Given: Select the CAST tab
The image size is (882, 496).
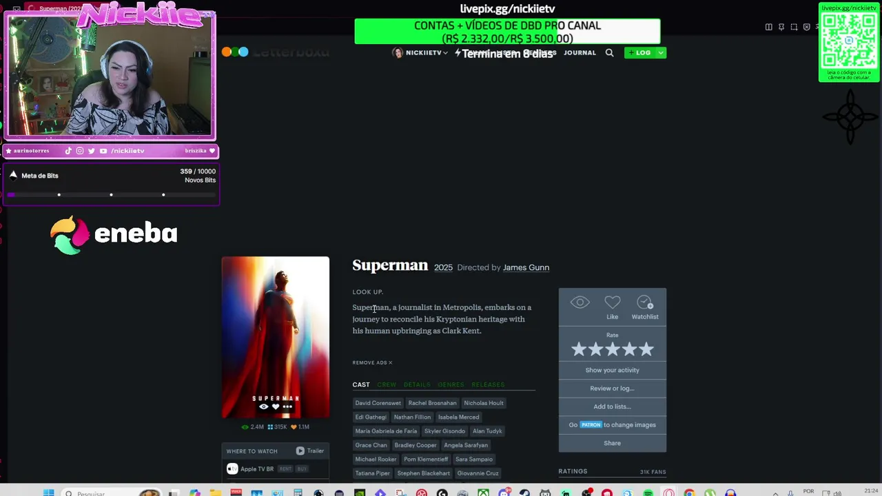Looking at the screenshot, I should pos(361,384).
